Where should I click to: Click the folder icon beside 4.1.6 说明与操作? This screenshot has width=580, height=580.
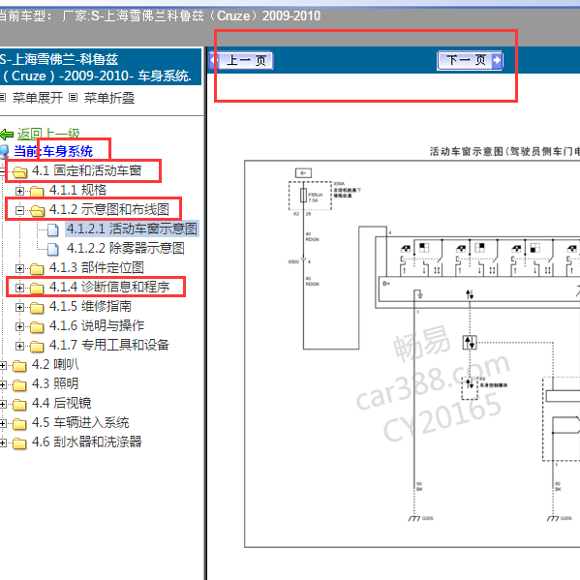click(x=37, y=327)
